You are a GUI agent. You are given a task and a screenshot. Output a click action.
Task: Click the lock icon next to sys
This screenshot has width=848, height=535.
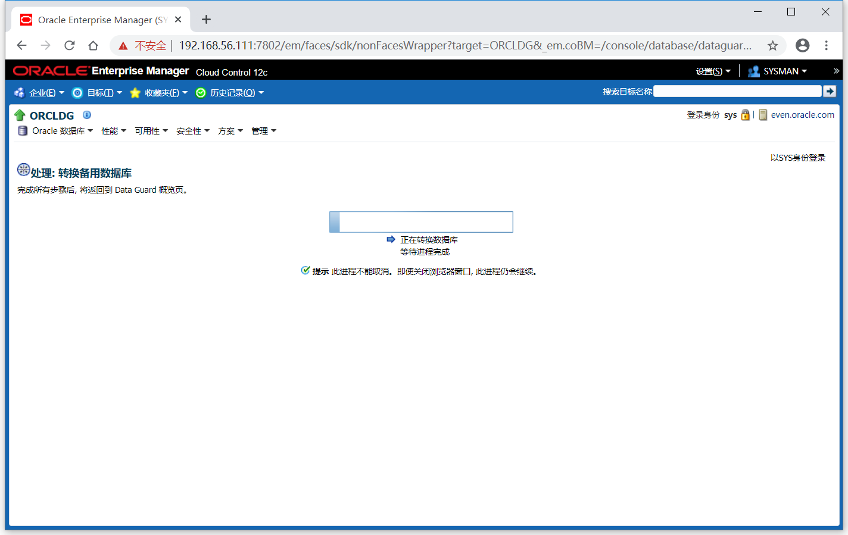[x=745, y=115]
